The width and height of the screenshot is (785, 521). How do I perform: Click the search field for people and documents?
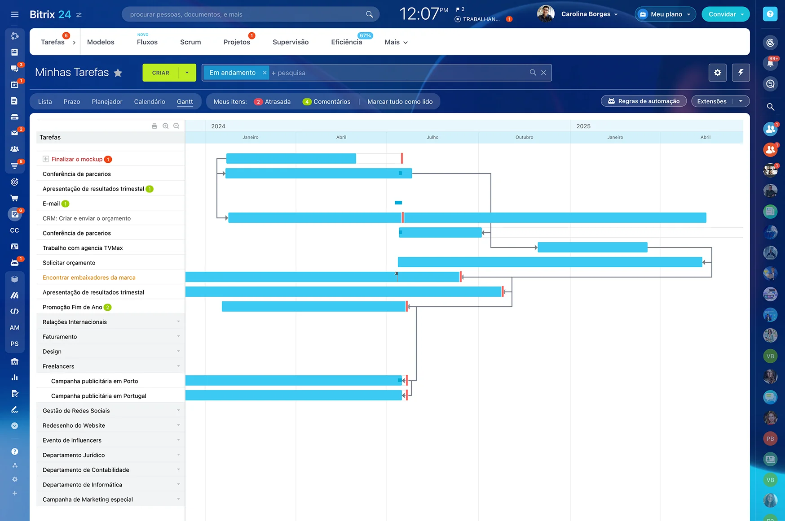(x=250, y=14)
